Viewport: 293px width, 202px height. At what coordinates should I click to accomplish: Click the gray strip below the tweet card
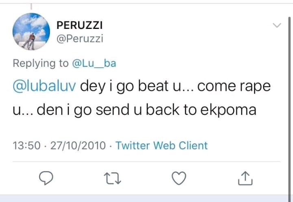[146, 198]
